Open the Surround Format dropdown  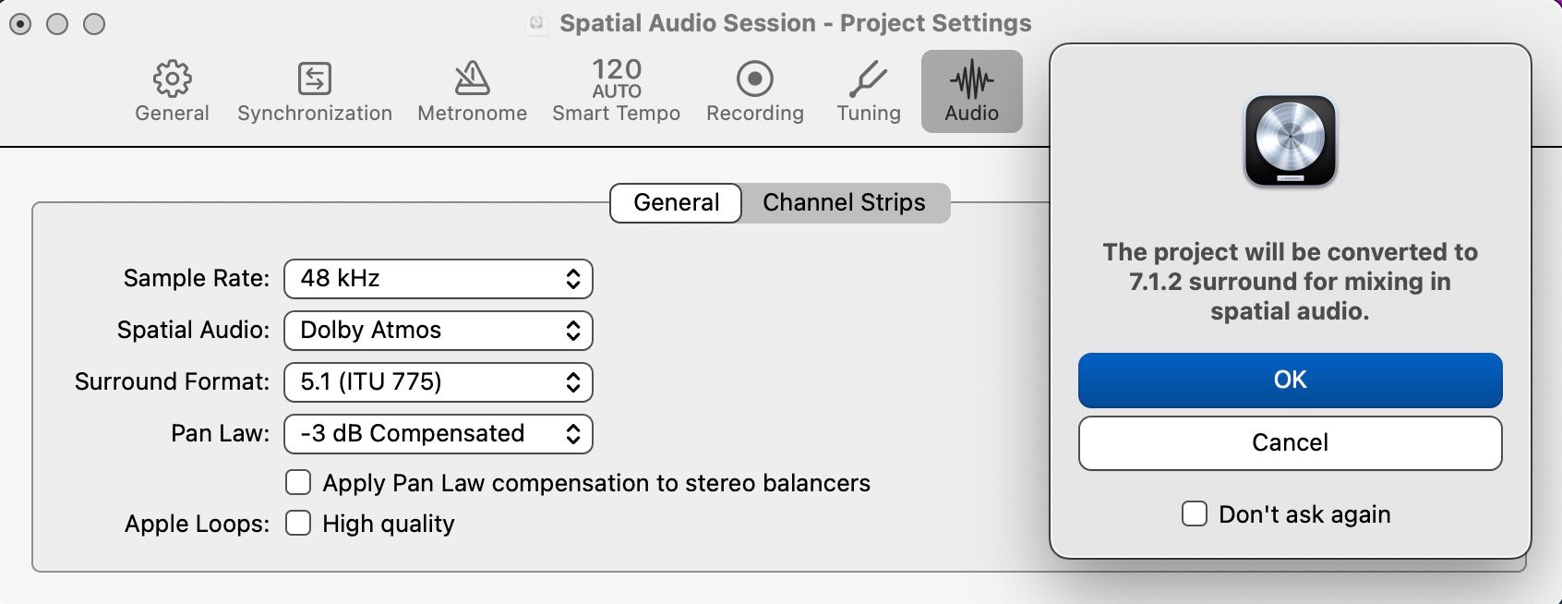coord(438,381)
